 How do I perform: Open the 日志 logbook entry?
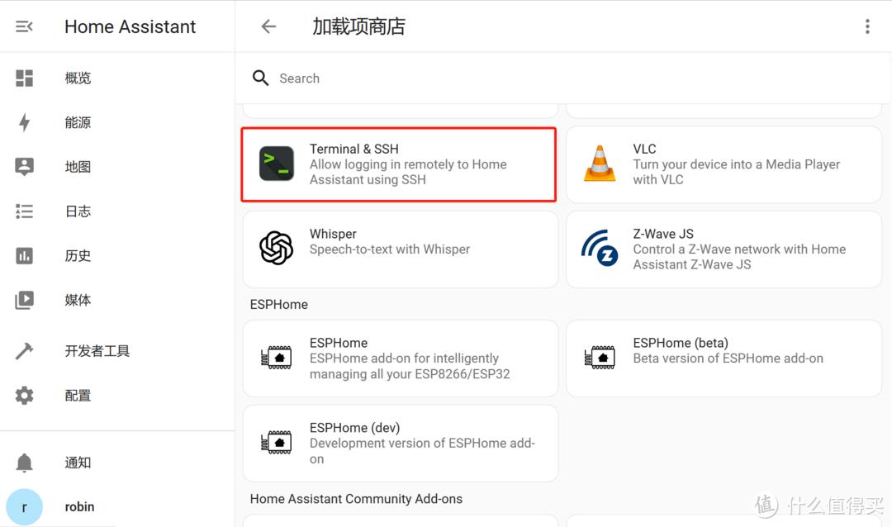pyautogui.click(x=78, y=211)
